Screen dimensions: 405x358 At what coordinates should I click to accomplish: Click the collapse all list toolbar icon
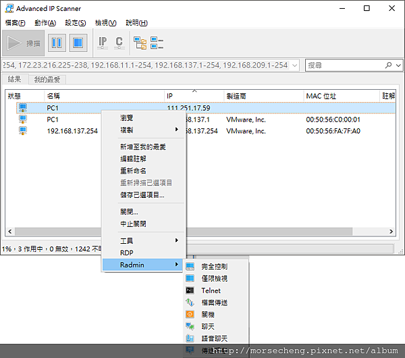pyautogui.click(x=157, y=43)
